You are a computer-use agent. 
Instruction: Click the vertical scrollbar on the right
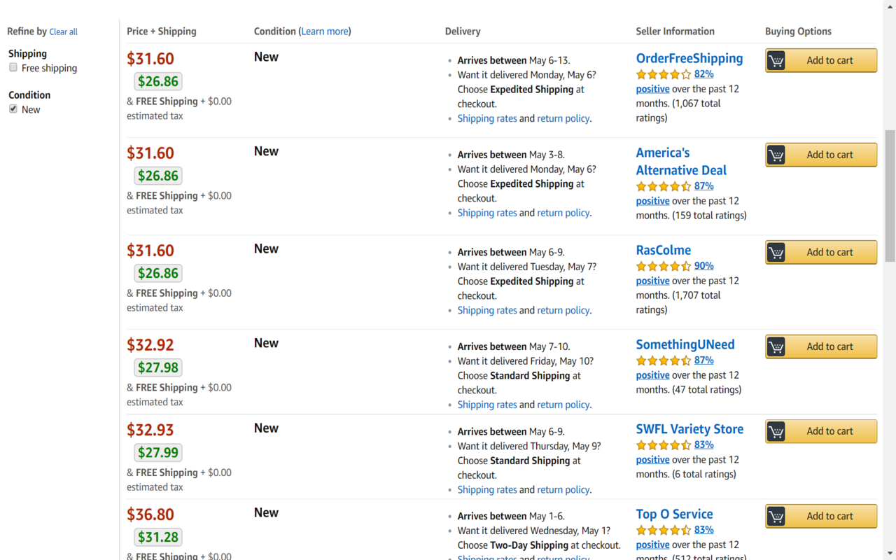(x=890, y=182)
